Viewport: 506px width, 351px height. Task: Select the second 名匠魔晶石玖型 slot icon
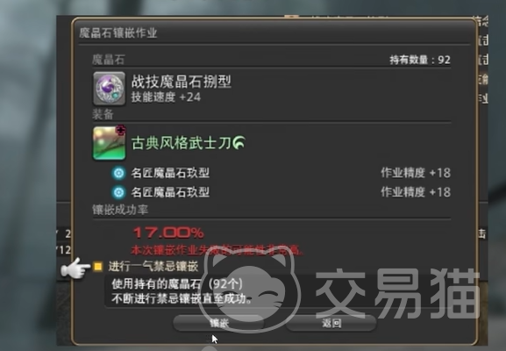(118, 192)
